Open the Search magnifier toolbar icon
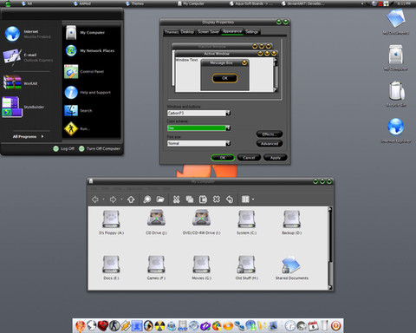 pyautogui.click(x=147, y=199)
